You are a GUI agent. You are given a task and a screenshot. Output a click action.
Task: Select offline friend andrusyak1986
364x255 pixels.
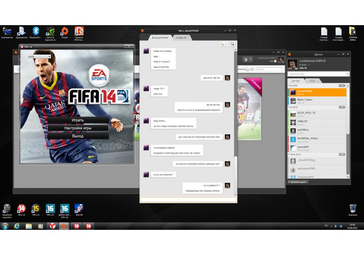[317, 169]
